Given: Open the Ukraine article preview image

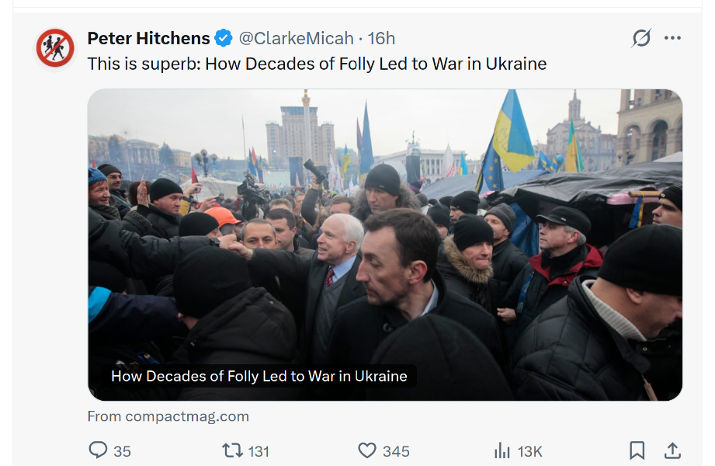Looking at the screenshot, I should 384,233.
